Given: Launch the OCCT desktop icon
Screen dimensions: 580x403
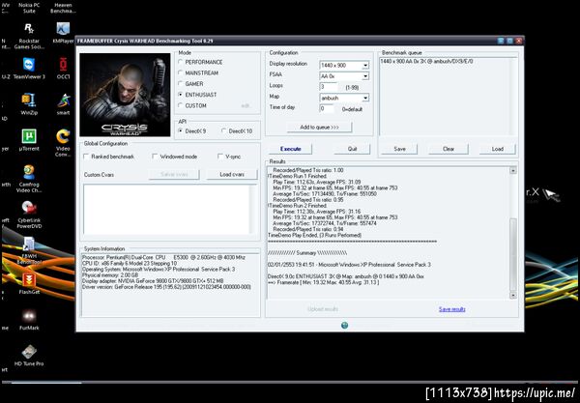Looking at the screenshot, I should (63, 68).
